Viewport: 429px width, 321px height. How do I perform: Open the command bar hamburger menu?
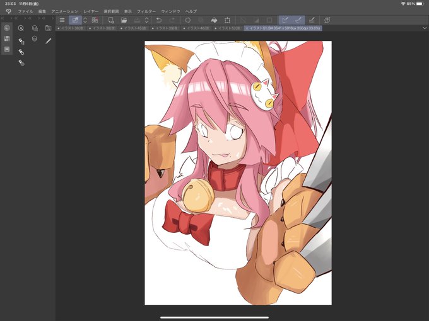click(x=62, y=20)
